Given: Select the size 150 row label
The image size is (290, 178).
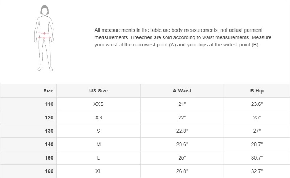Looking at the screenshot, I should coord(49,158).
